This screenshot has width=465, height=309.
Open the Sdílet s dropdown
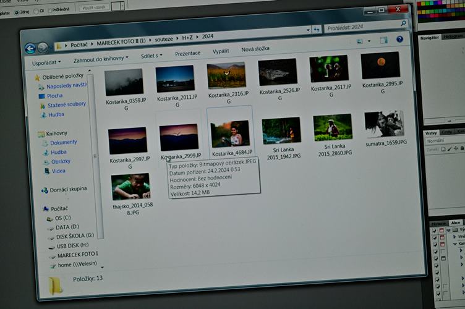pyautogui.click(x=151, y=56)
